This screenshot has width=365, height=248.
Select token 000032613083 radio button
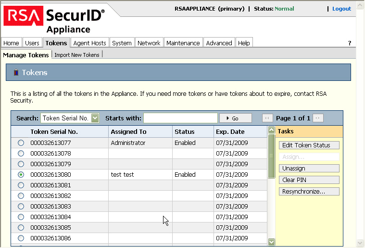click(x=21, y=207)
